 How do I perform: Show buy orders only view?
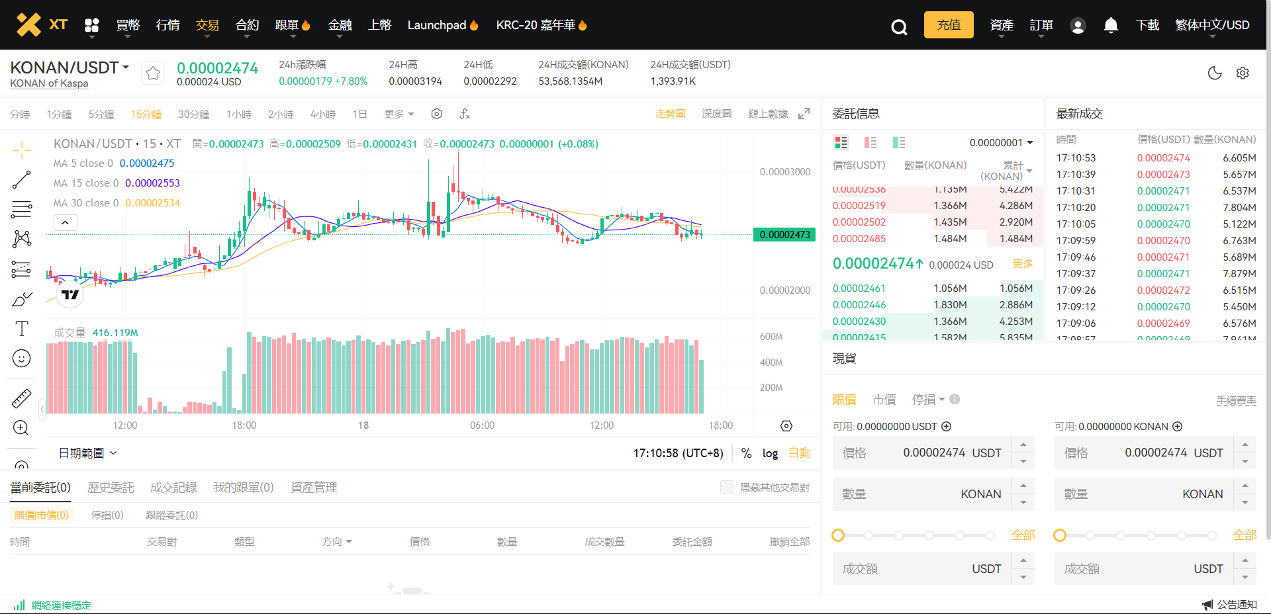coord(899,142)
